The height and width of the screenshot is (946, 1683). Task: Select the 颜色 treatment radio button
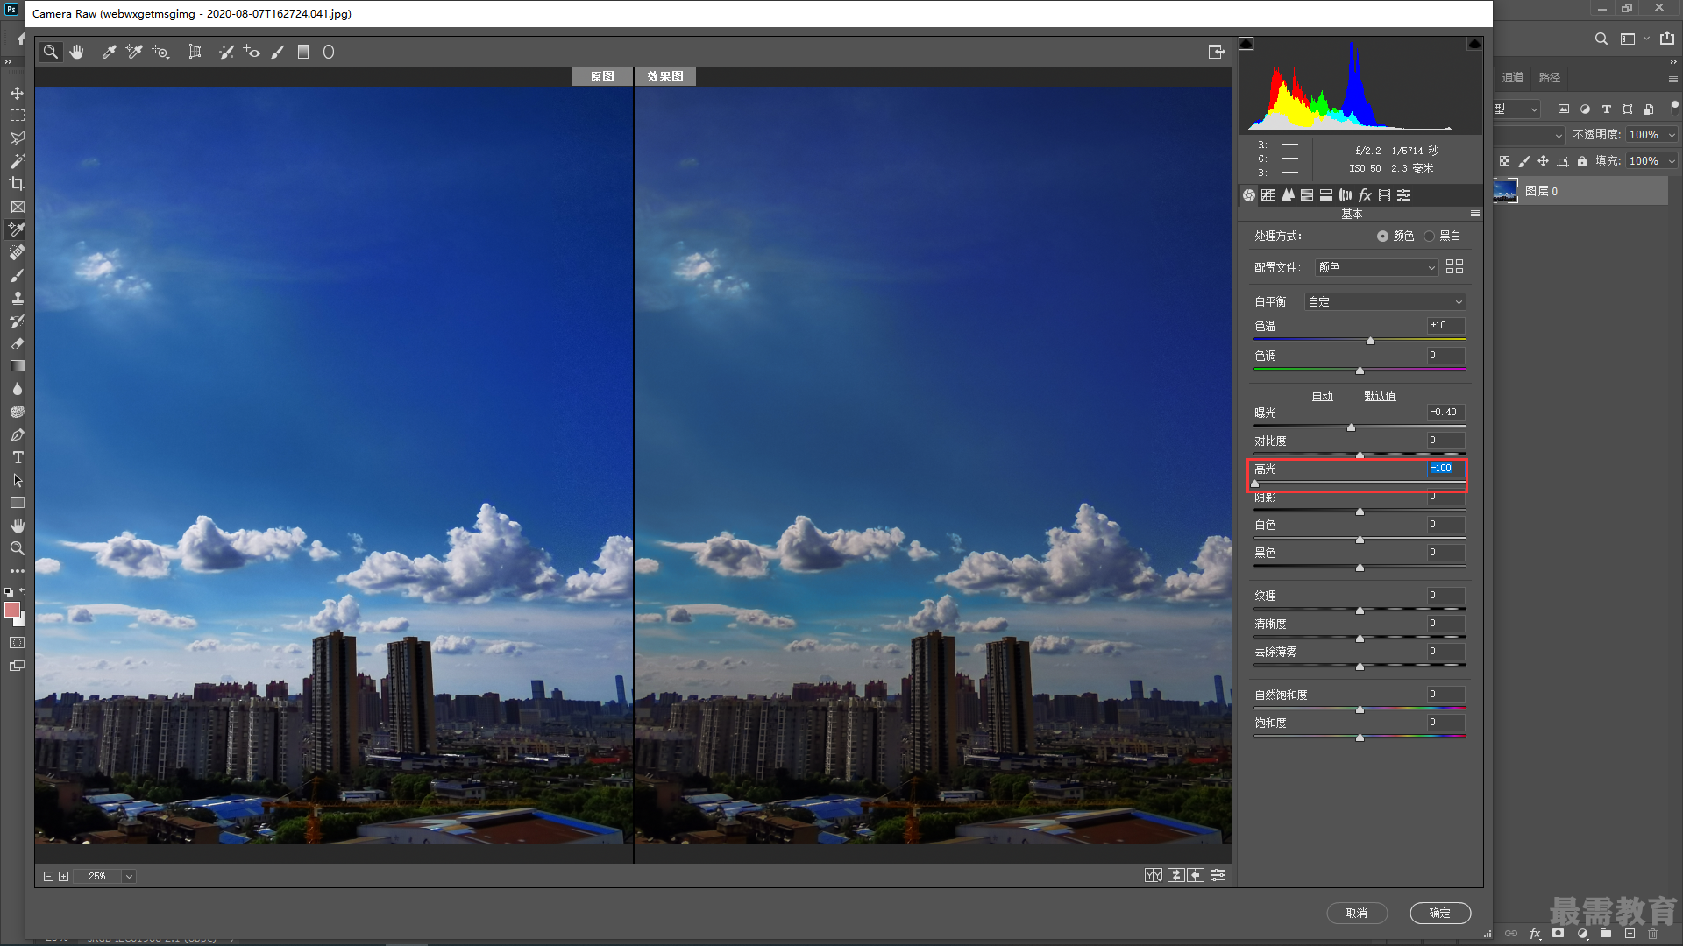click(1382, 236)
